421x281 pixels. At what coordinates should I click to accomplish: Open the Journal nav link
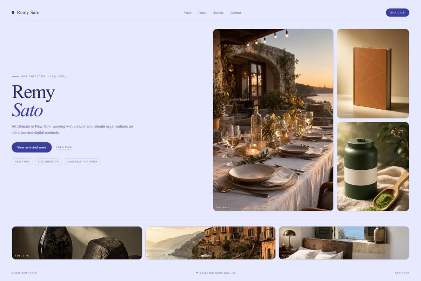[218, 13]
